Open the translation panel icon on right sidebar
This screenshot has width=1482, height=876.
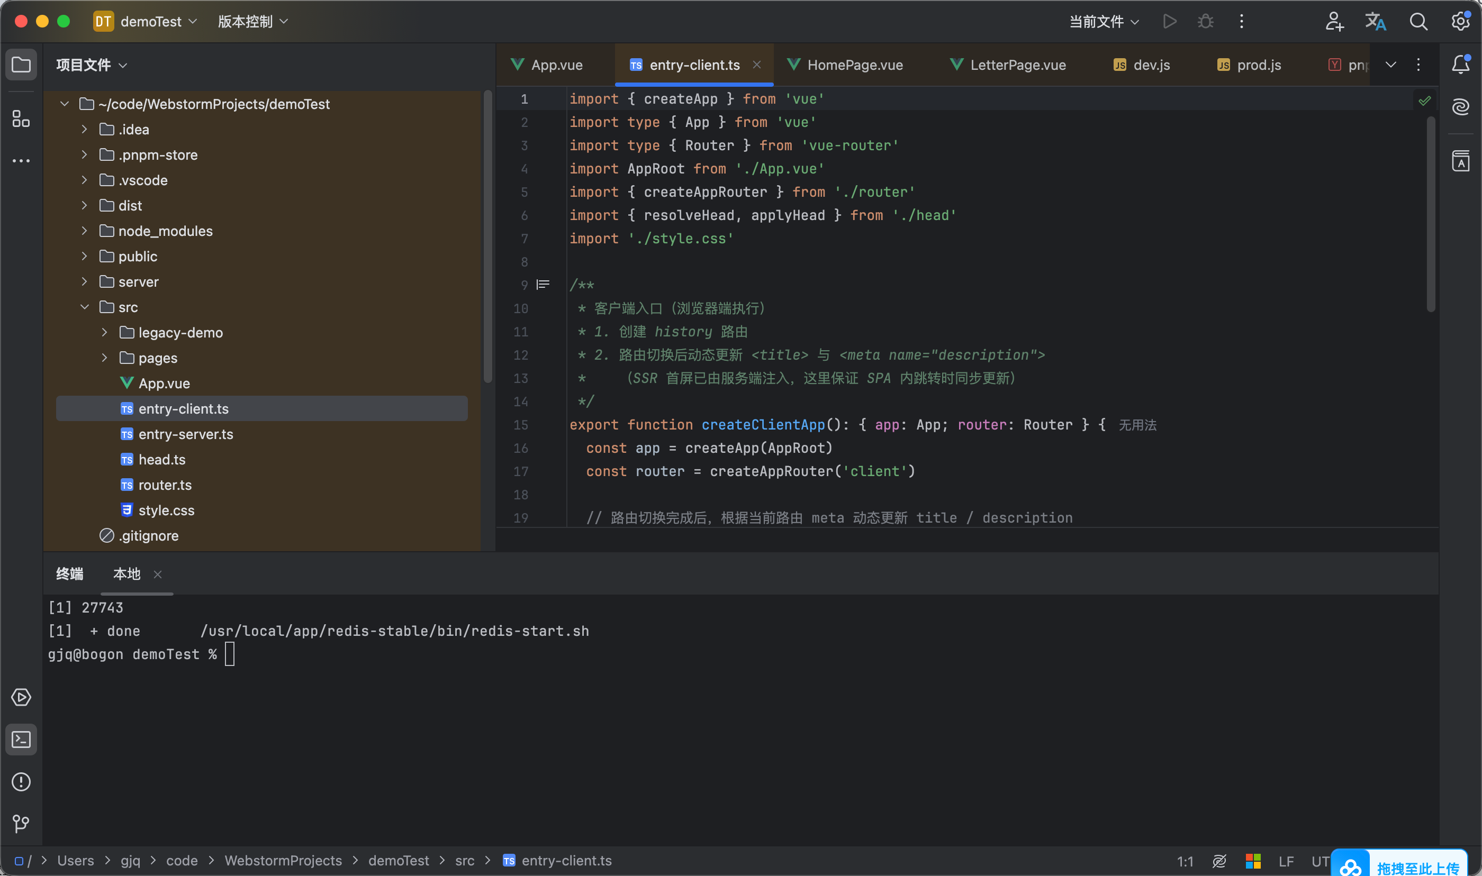[x=1461, y=161]
